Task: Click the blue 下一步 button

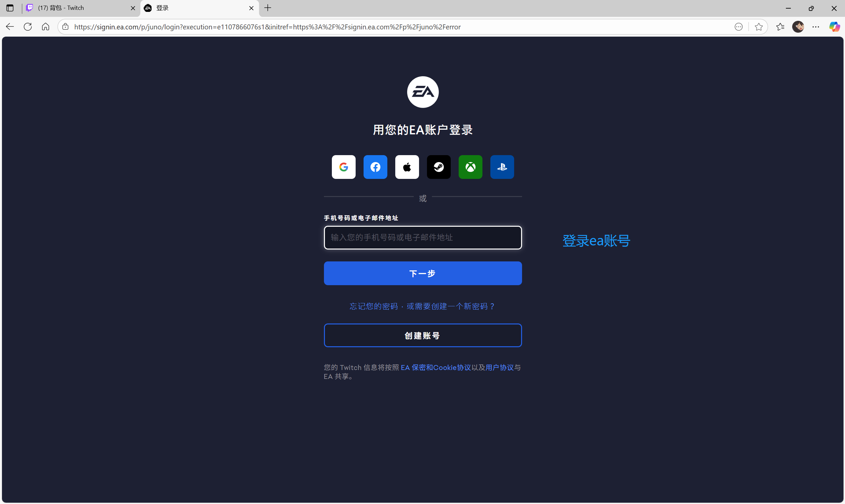Action: click(423, 273)
